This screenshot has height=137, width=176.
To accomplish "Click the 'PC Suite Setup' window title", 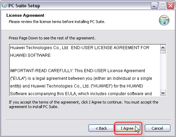I will coord(24,6).
